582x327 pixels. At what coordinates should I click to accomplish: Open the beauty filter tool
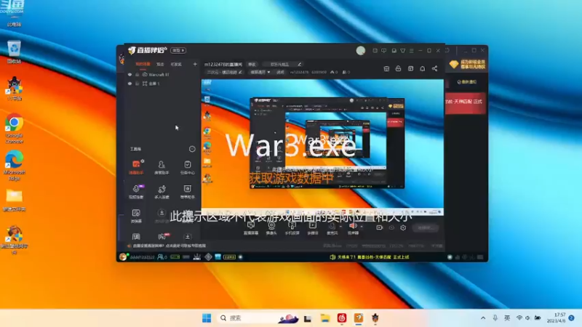(136, 216)
